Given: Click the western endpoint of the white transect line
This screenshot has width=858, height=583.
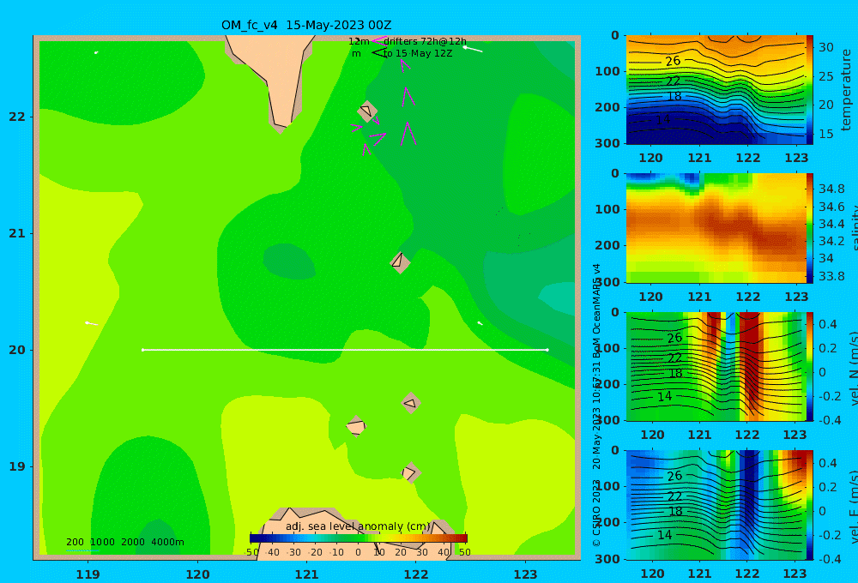Looking at the screenshot, I should 142,350.
